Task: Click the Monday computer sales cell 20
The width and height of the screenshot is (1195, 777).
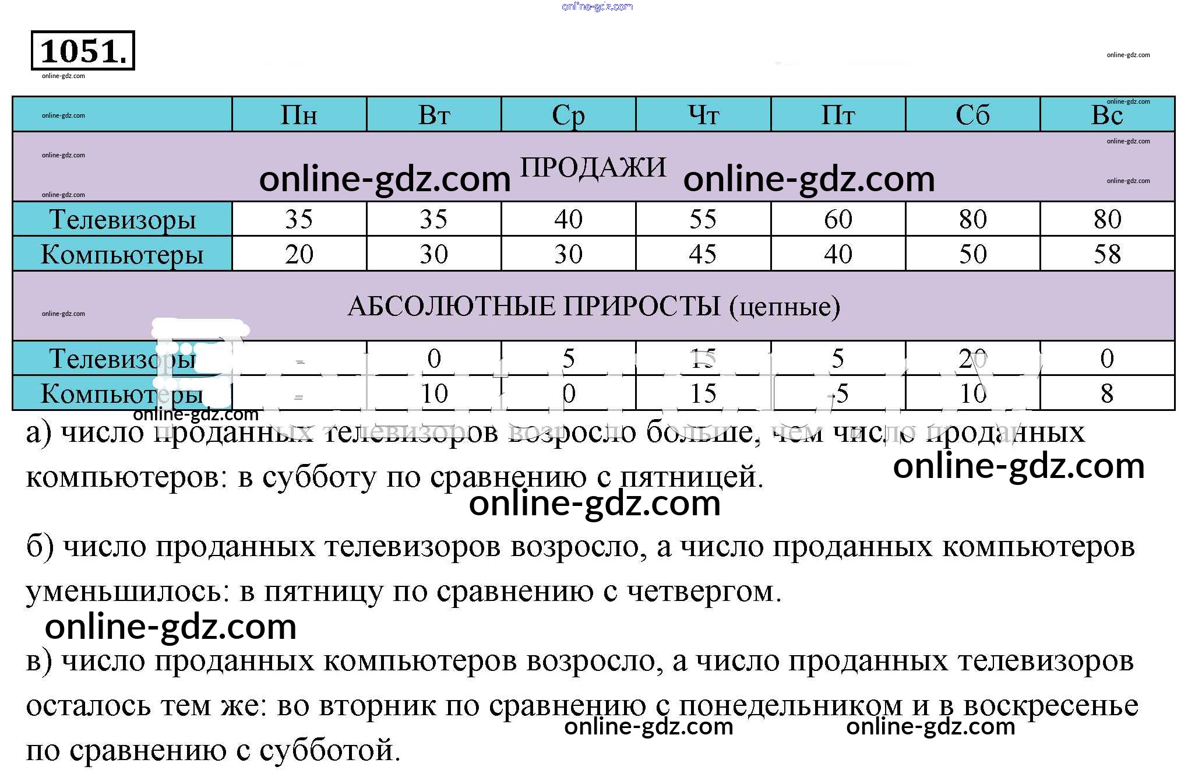Action: 299,254
